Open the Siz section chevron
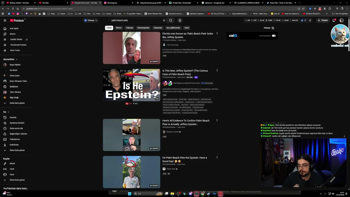Viewport: 350px width, 197px height. tap(8, 112)
